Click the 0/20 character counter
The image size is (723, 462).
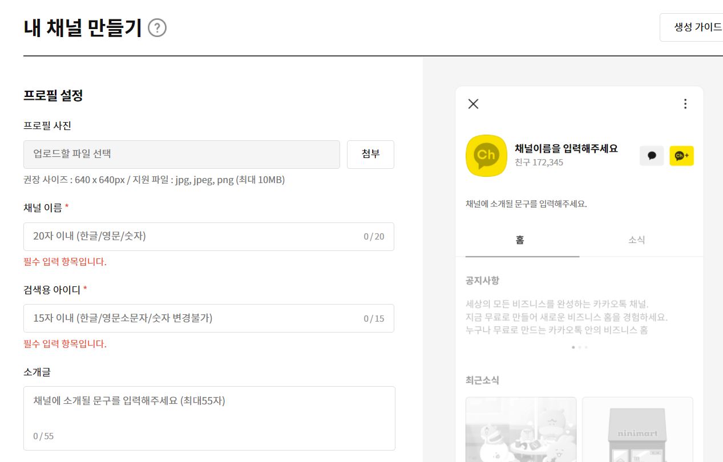point(374,237)
